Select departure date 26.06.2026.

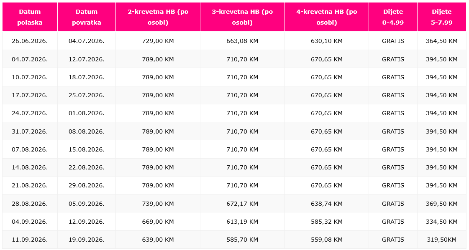point(30,41)
